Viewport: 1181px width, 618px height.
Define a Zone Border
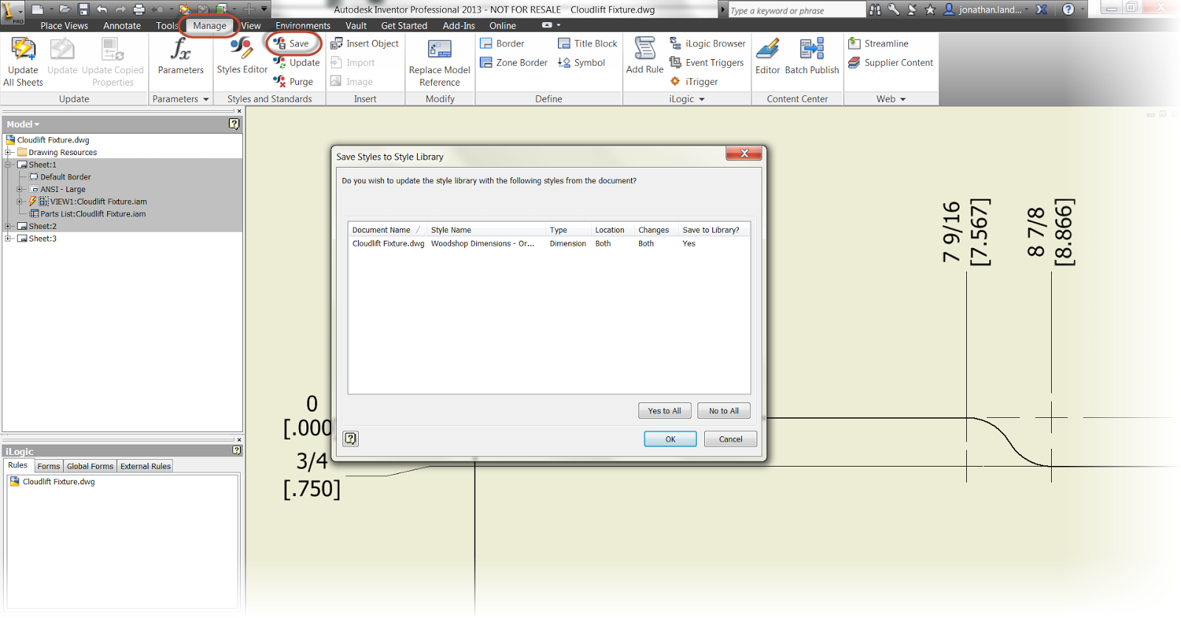pos(514,63)
